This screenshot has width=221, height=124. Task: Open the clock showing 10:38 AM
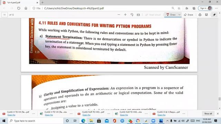(206, 121)
